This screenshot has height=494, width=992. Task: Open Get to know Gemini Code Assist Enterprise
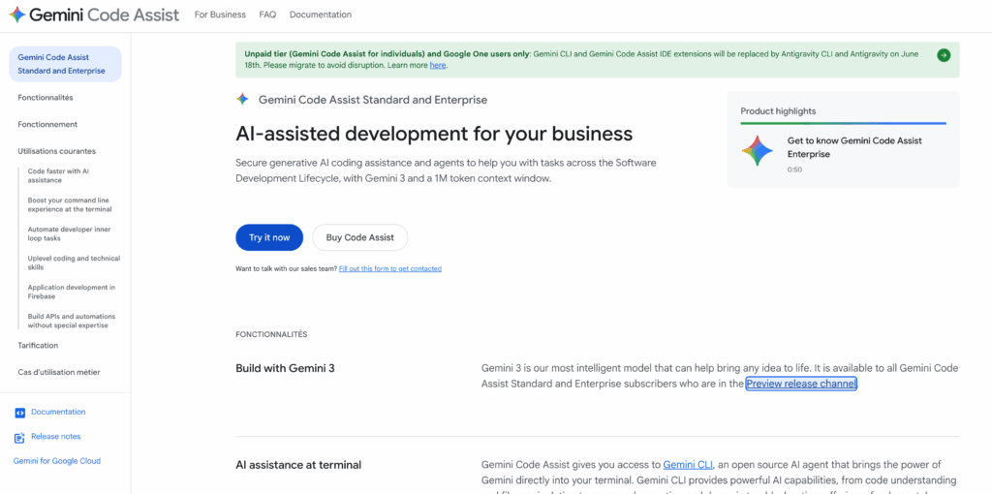[854, 147]
